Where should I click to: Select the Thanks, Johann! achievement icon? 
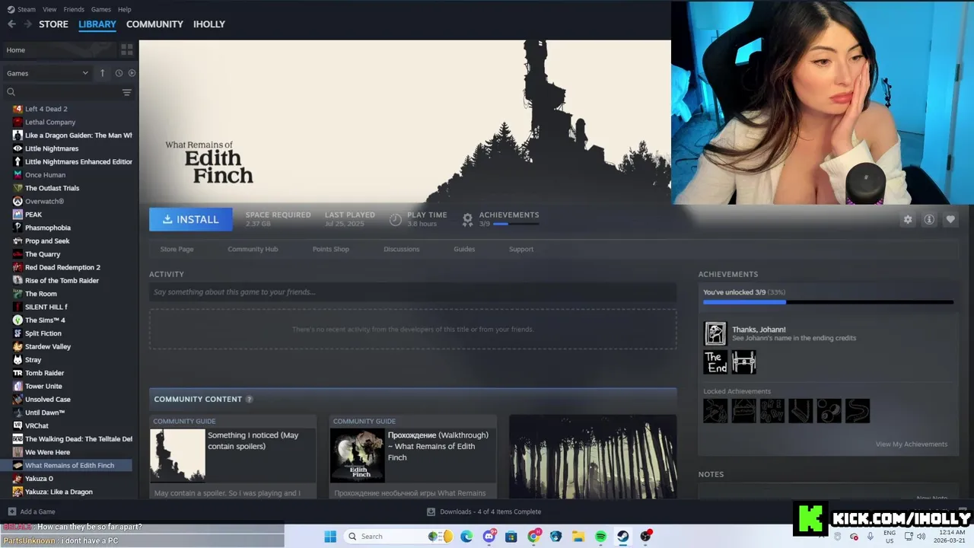[x=715, y=333]
